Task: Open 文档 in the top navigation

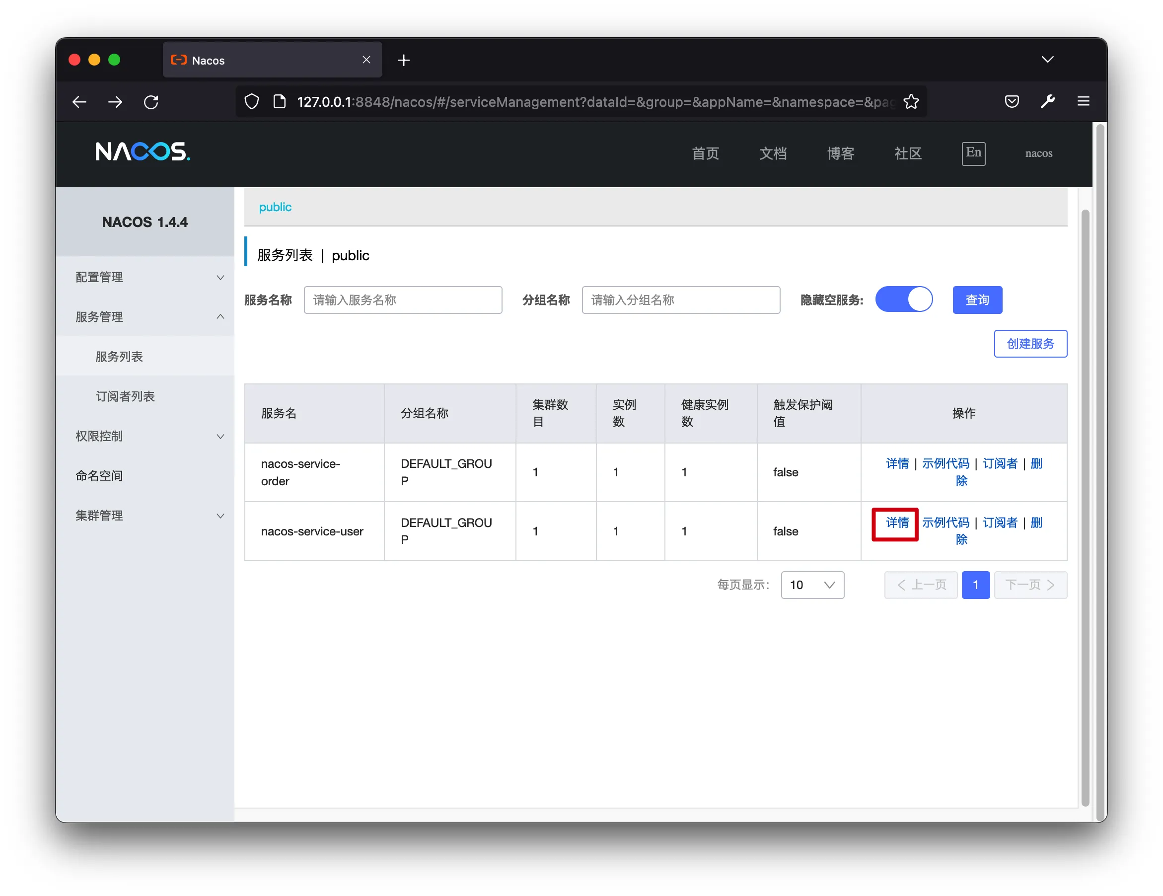Action: [x=773, y=153]
